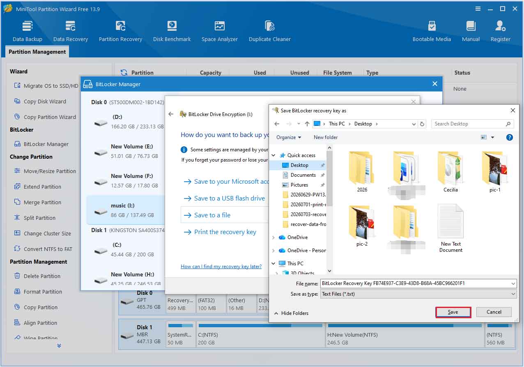Choose Delete Partition
The height and width of the screenshot is (367, 524).
(x=37, y=276)
